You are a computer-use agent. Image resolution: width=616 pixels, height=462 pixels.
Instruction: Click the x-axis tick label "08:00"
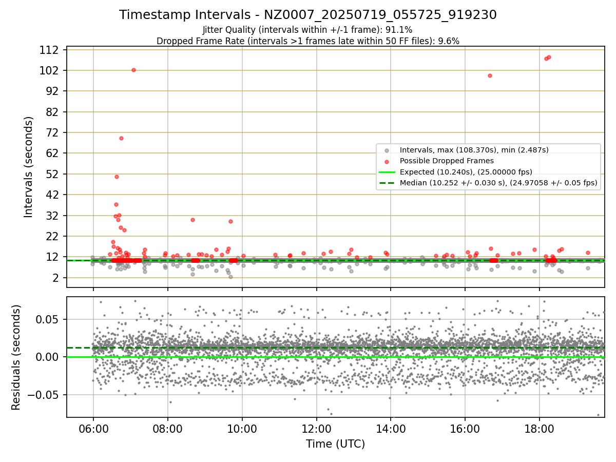pos(167,429)
